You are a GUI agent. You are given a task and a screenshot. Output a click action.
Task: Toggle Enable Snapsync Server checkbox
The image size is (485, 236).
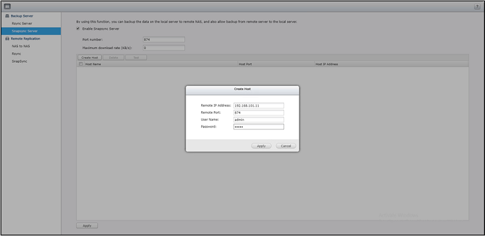pos(78,28)
